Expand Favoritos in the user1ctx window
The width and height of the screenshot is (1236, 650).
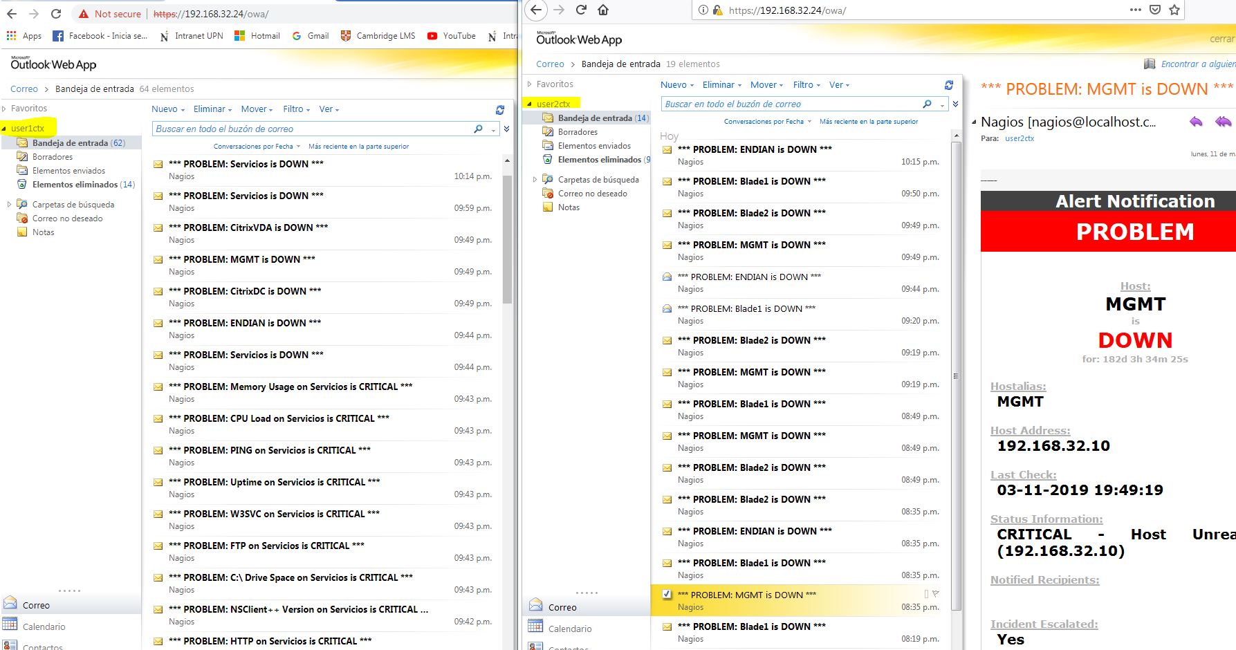4,109
